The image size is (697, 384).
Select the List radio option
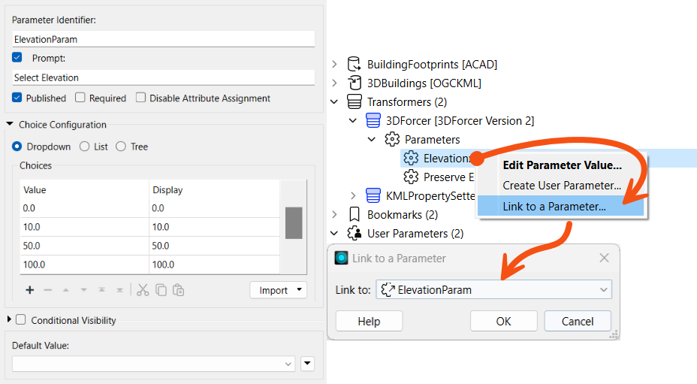pos(84,147)
